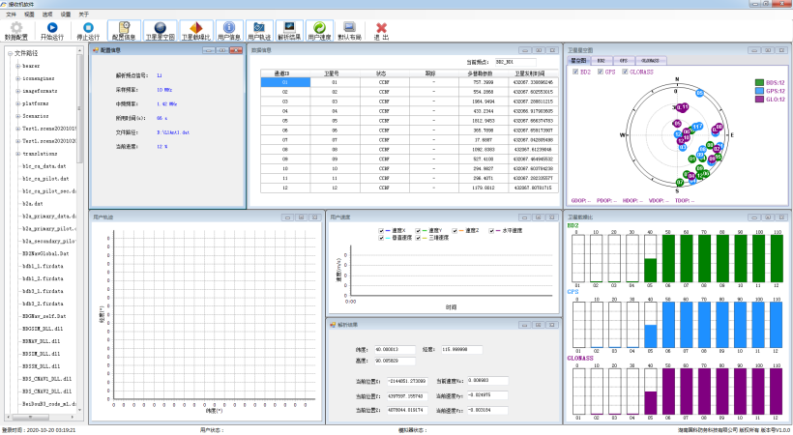Select b2a.dat in file tree
This screenshot has width=793, height=435.
pos(33,203)
